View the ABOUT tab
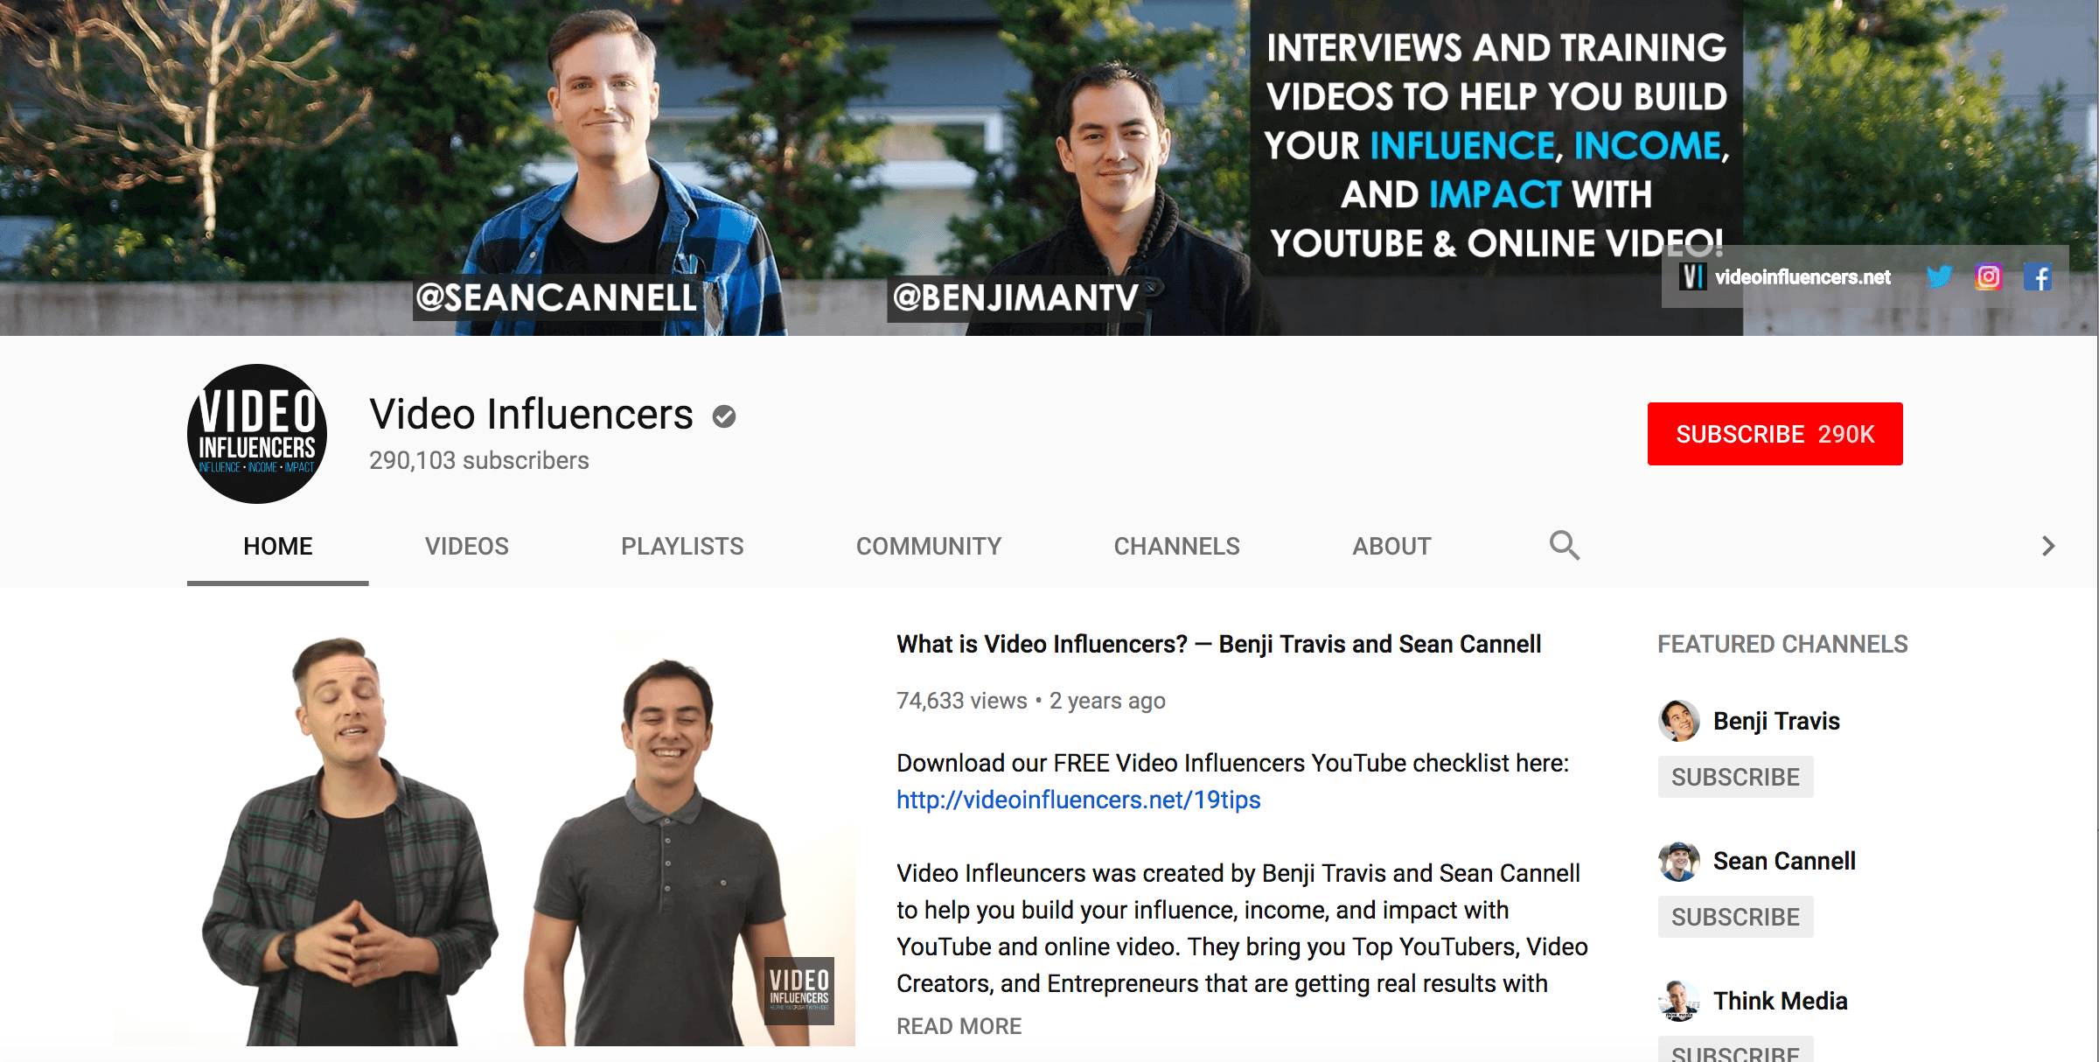Viewport: 2099px width, 1062px height. pos(1391,546)
